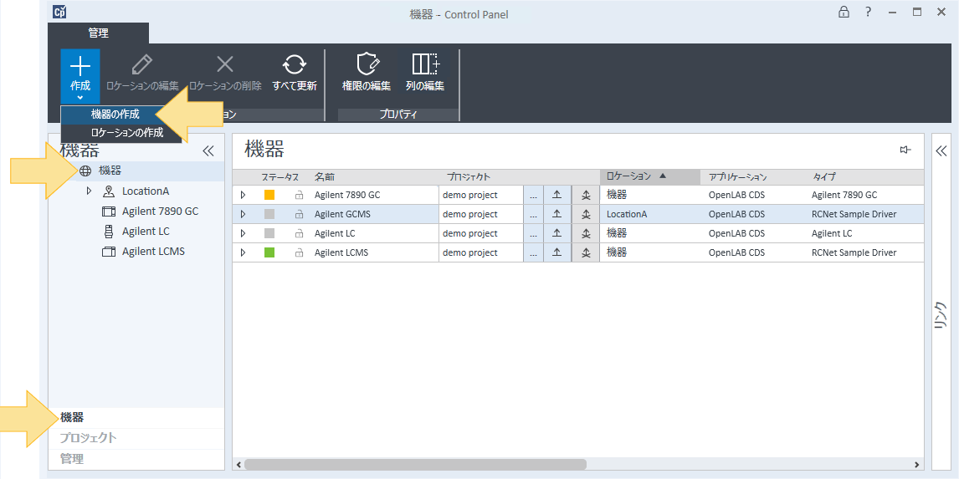Sort by 名前 column header
This screenshot has width=959, height=479.
325,177
